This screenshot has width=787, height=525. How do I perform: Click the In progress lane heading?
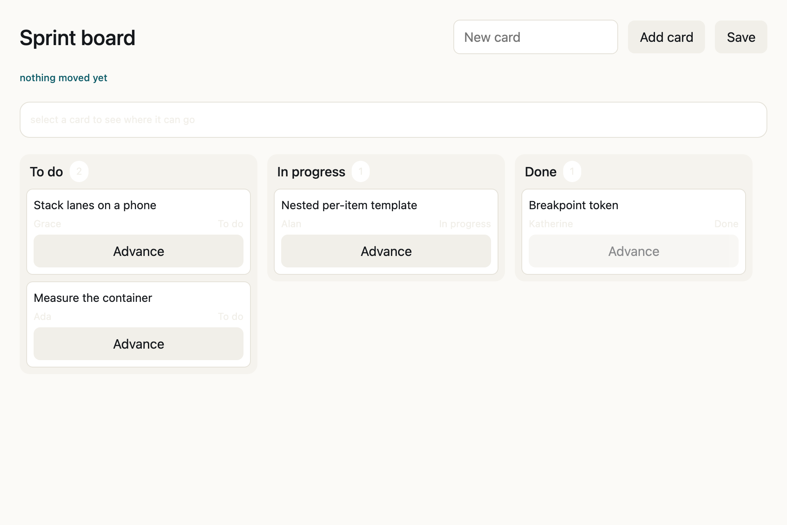click(311, 171)
